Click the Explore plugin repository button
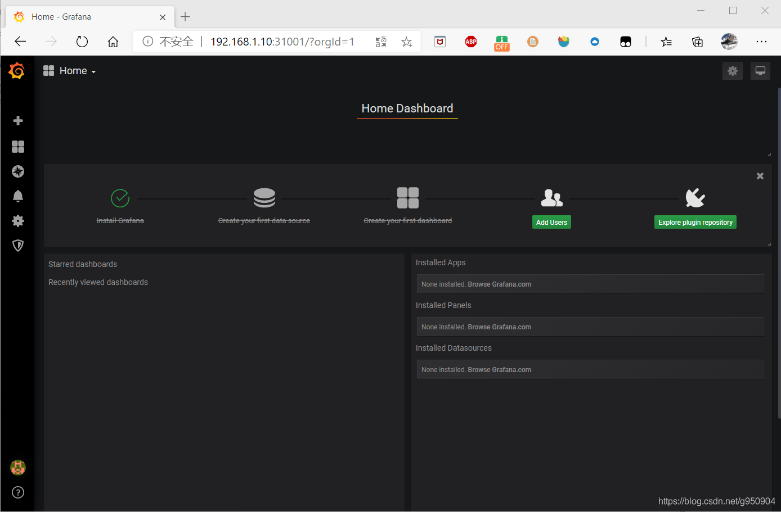 pos(695,222)
